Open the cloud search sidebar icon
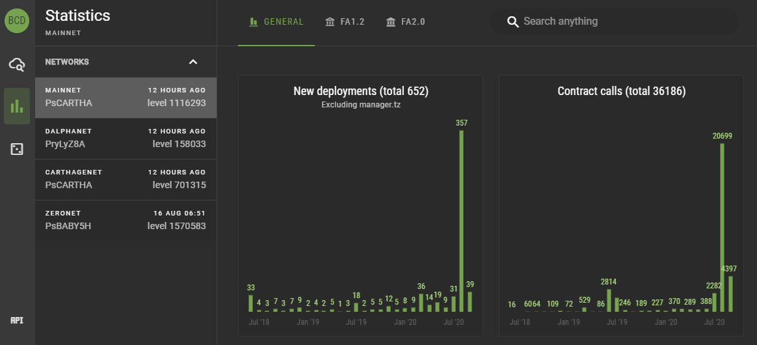Viewport: 757px width, 345px height. click(x=17, y=64)
